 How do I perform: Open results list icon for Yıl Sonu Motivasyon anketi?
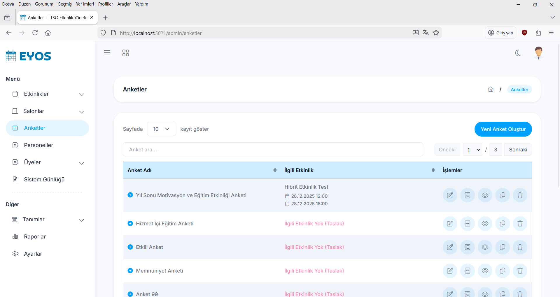467,195
